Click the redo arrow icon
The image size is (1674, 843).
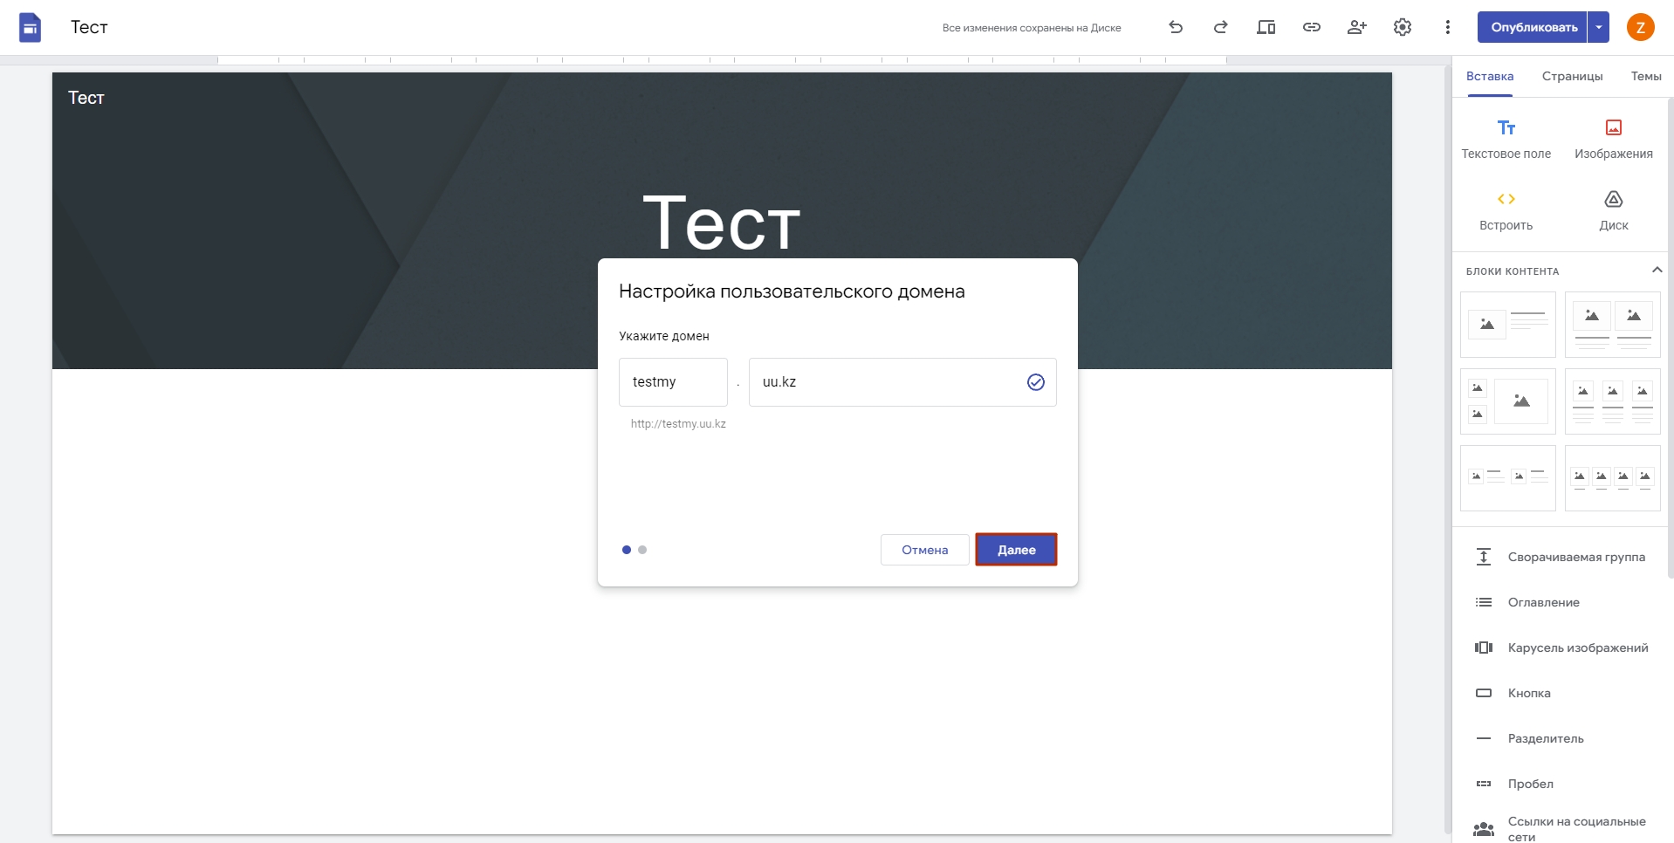click(x=1221, y=27)
